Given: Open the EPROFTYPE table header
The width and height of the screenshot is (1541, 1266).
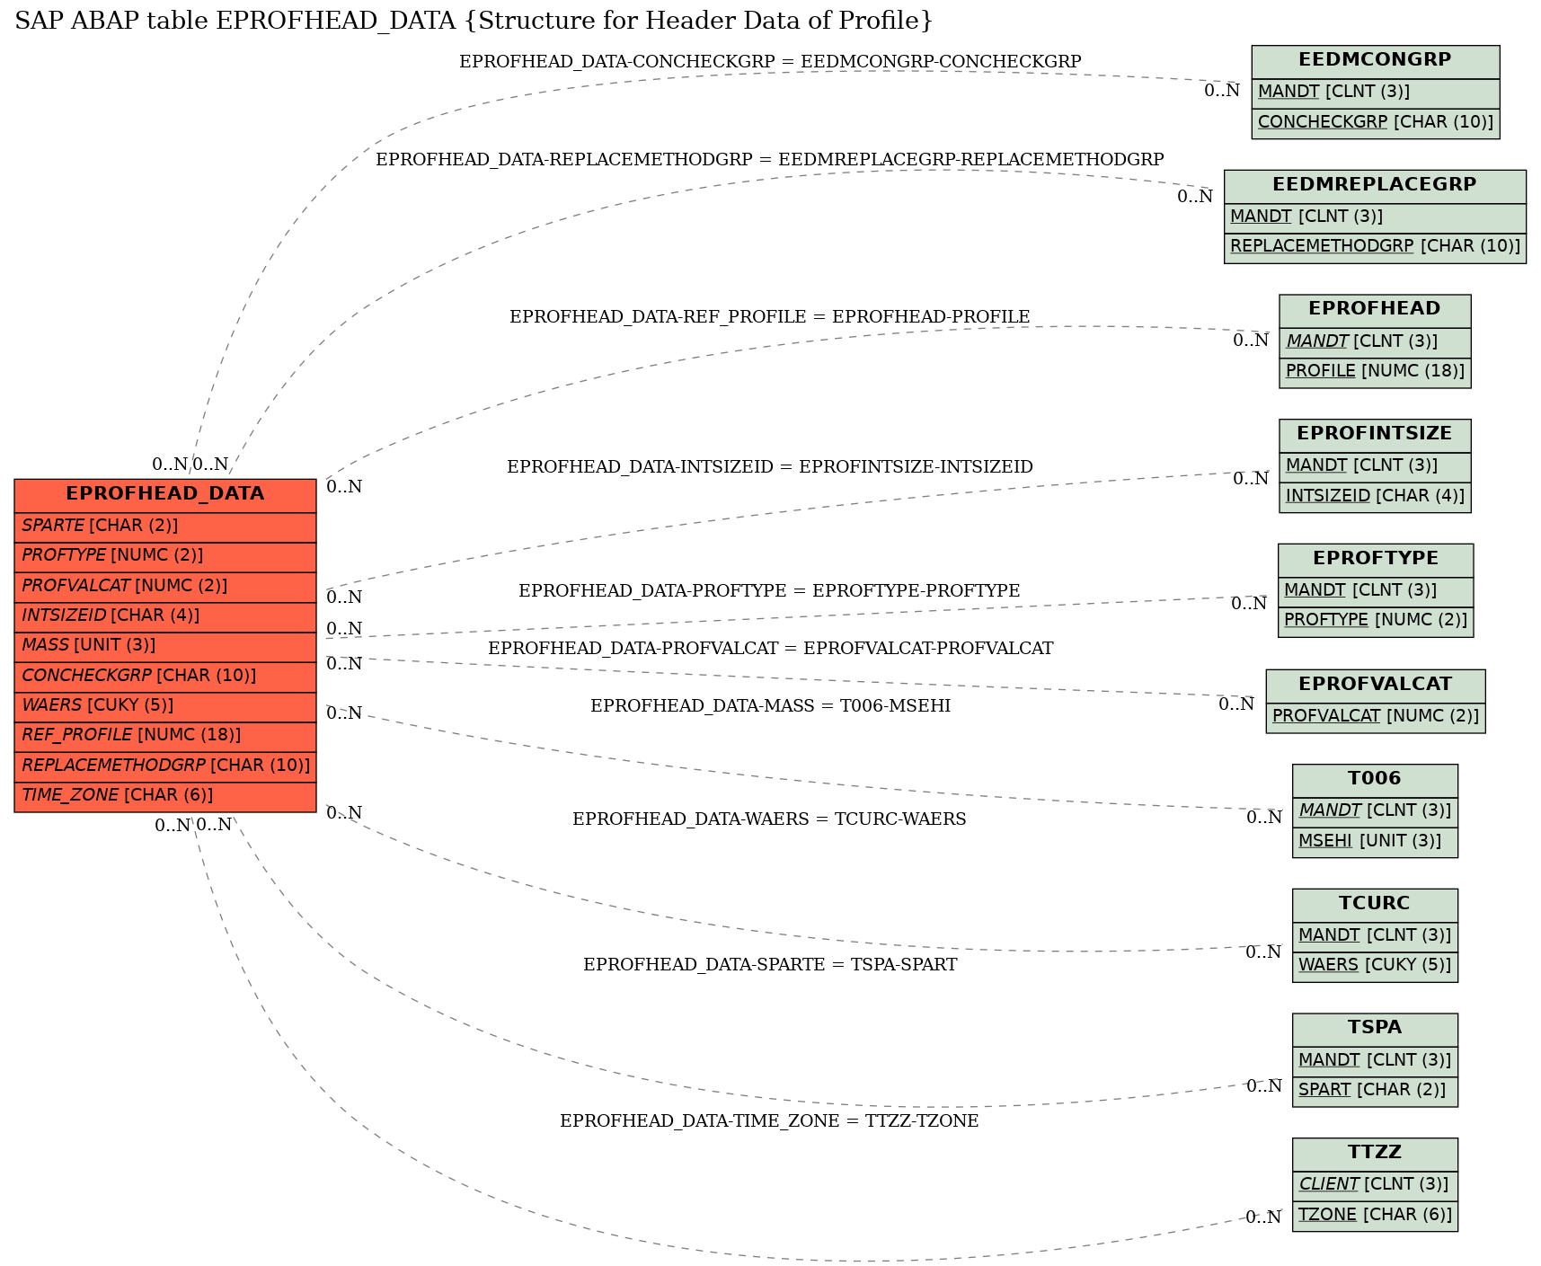Looking at the screenshot, I should tap(1376, 560).
